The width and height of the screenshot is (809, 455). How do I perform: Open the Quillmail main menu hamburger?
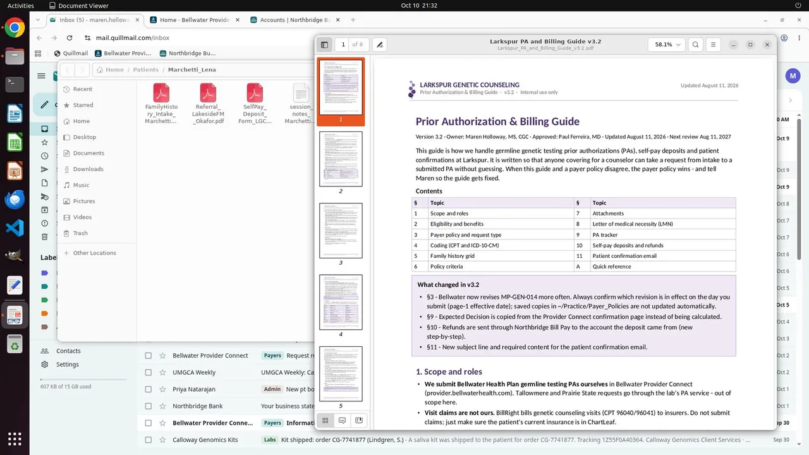[x=41, y=76]
